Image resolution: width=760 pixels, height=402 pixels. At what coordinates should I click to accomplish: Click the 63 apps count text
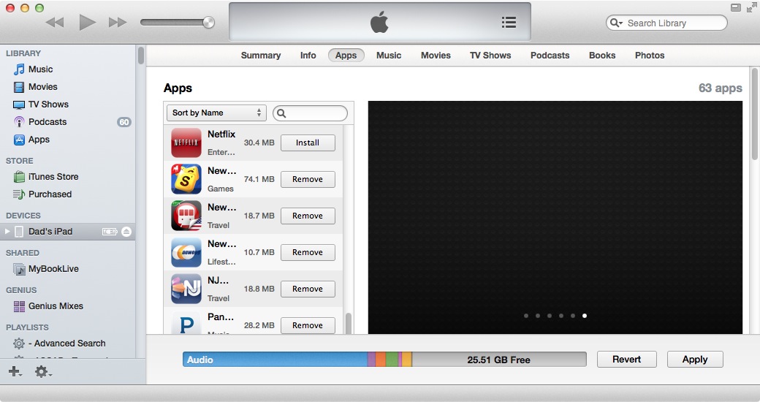[x=721, y=88]
